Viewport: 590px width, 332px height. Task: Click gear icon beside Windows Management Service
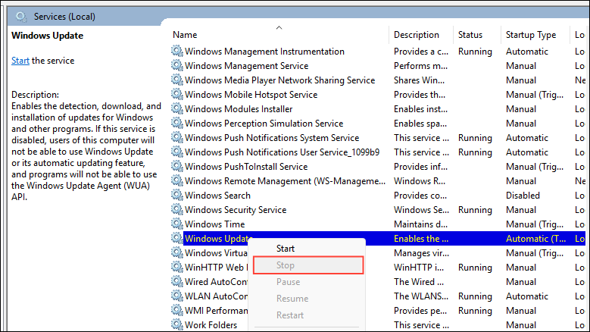coord(177,65)
